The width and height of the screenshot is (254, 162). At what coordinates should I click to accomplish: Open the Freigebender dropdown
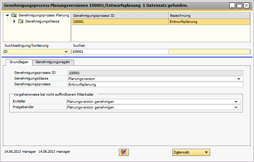click(235, 107)
